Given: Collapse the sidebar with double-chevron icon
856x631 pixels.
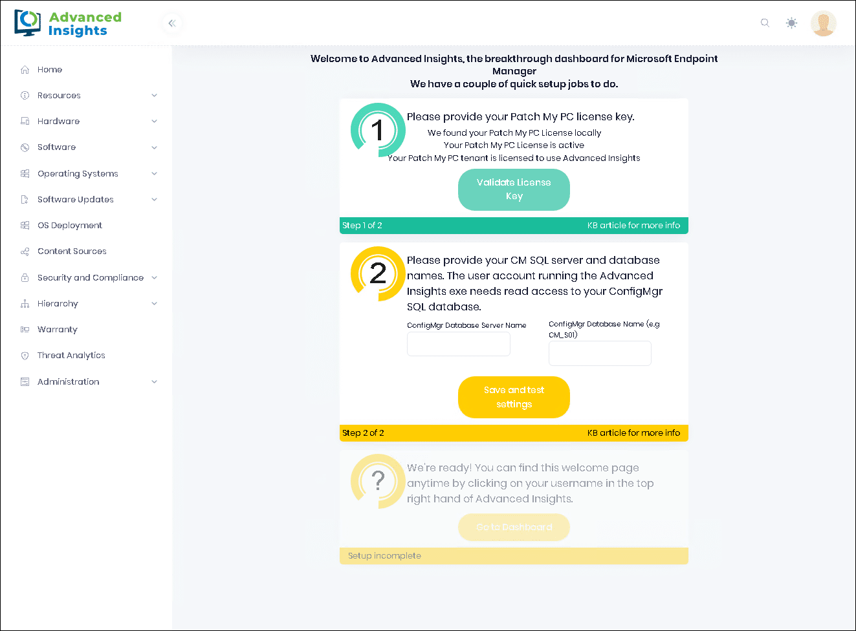Looking at the screenshot, I should (172, 23).
